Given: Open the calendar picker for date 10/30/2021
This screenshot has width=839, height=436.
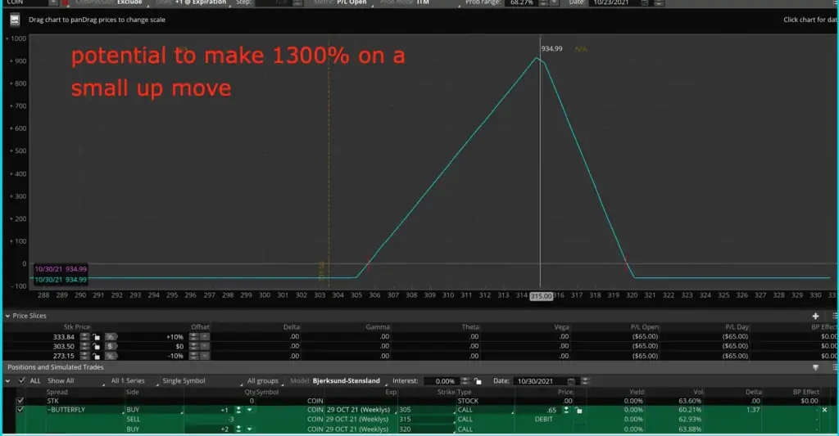Looking at the screenshot, I should point(571,381).
